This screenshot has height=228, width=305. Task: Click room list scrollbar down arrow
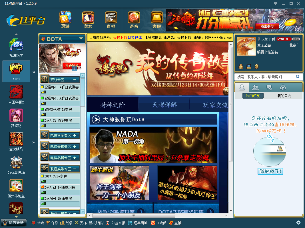pos(83,212)
